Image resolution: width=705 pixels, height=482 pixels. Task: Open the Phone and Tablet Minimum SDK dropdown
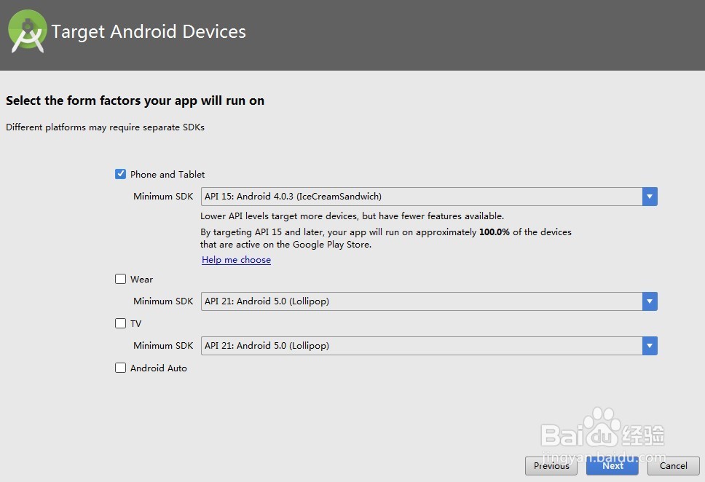point(649,196)
